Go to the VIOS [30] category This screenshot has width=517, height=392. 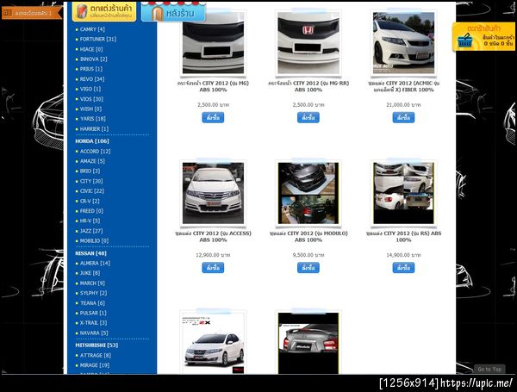(x=91, y=99)
